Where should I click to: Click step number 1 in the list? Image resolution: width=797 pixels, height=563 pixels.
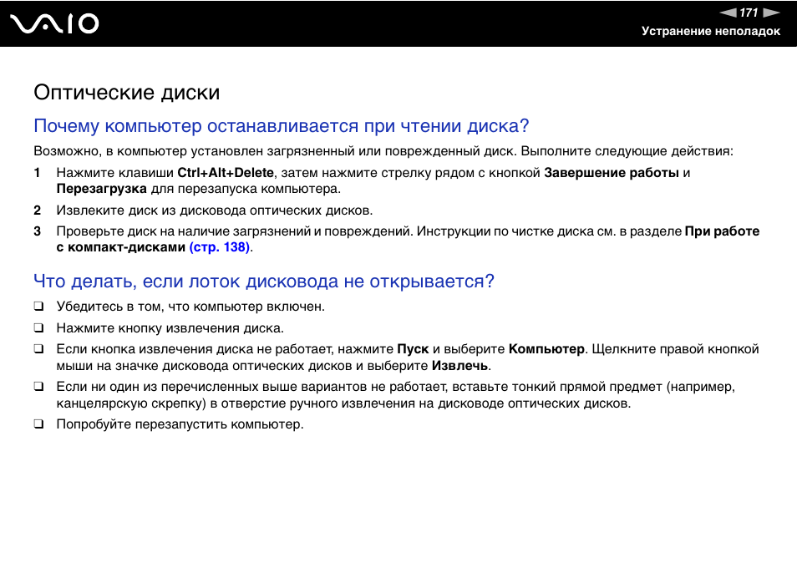(x=37, y=173)
